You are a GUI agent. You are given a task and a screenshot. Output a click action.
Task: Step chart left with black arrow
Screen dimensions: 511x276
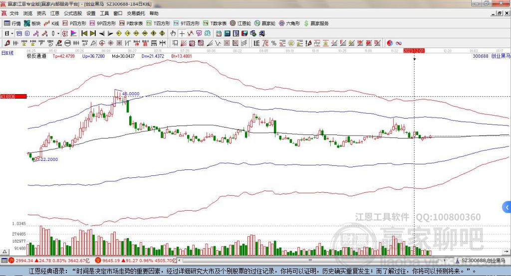coord(102,33)
